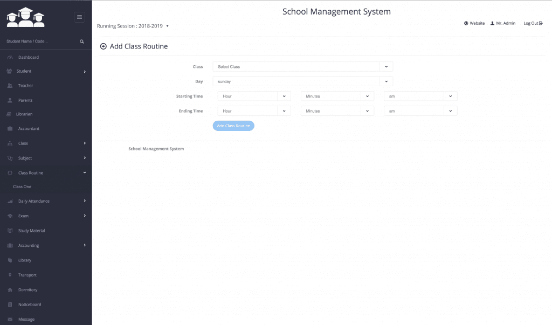Image resolution: width=552 pixels, height=325 pixels.
Task: Click the Log Out exit icon
Action: (541, 23)
